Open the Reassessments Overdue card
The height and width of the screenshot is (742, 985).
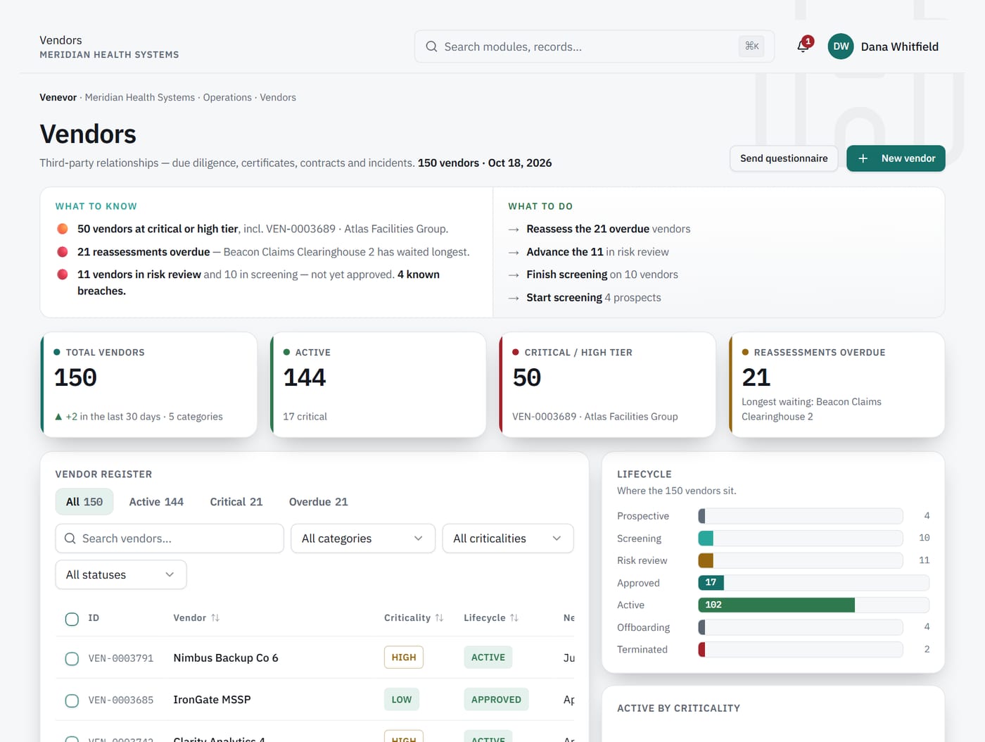[x=837, y=384]
